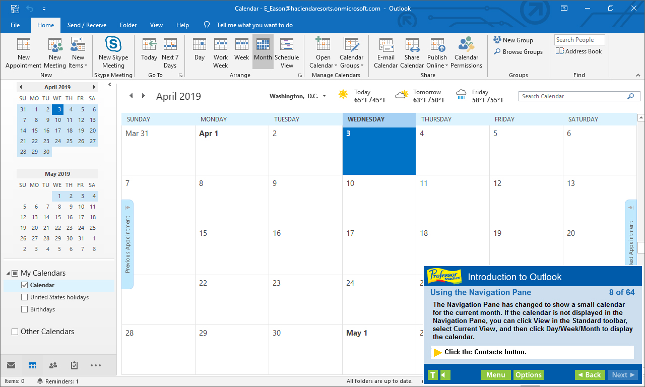Open the Tasks navigation icon
Image resolution: width=645 pixels, height=387 pixels.
click(x=74, y=365)
